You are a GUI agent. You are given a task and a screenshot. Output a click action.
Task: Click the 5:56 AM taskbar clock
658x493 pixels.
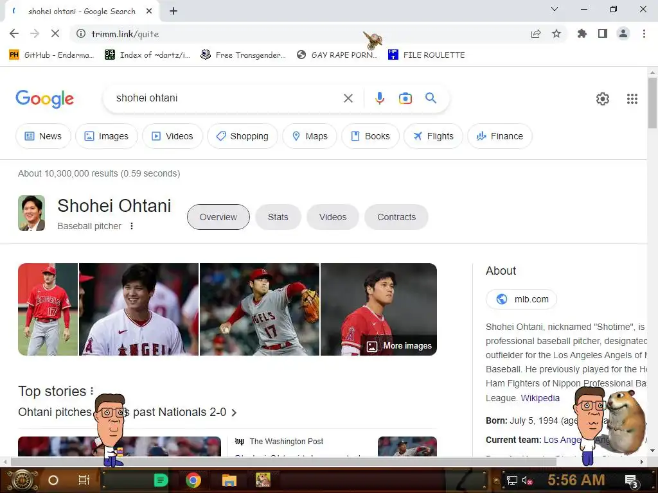tap(576, 480)
